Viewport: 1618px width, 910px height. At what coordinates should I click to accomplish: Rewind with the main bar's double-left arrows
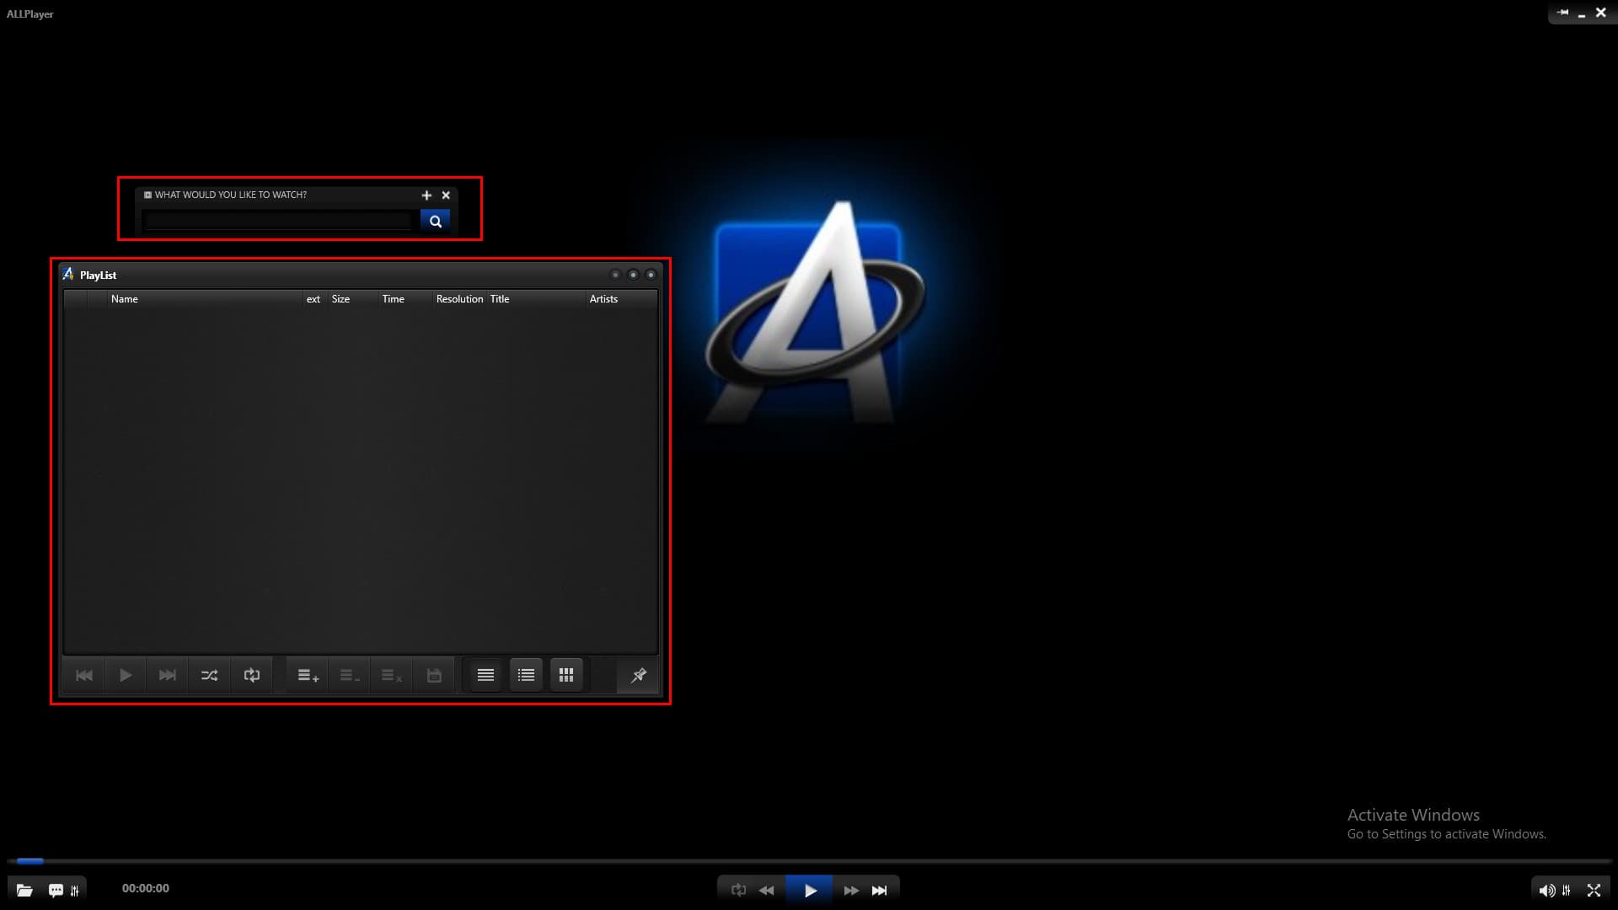tap(766, 890)
